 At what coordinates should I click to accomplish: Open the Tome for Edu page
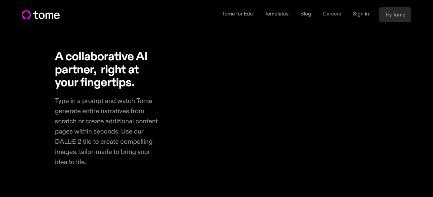click(237, 14)
